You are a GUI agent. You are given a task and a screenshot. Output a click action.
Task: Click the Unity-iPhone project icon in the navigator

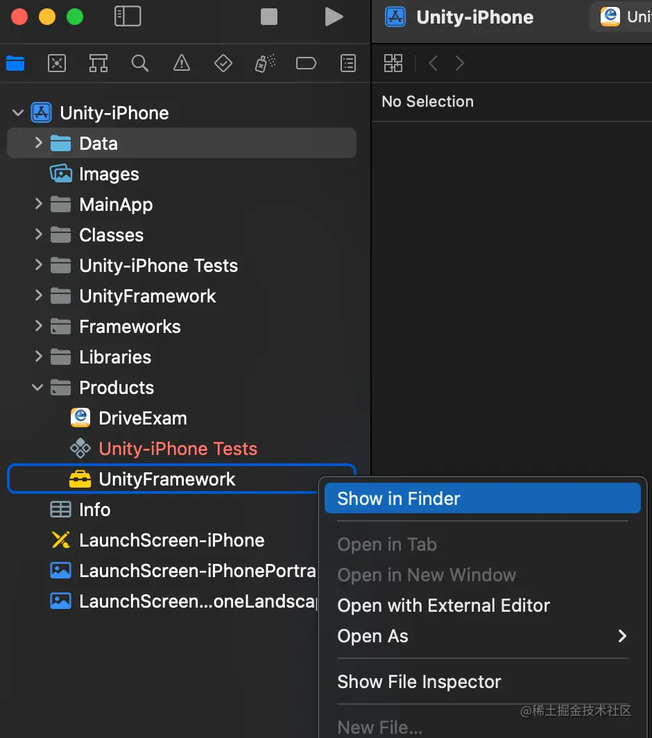point(42,113)
